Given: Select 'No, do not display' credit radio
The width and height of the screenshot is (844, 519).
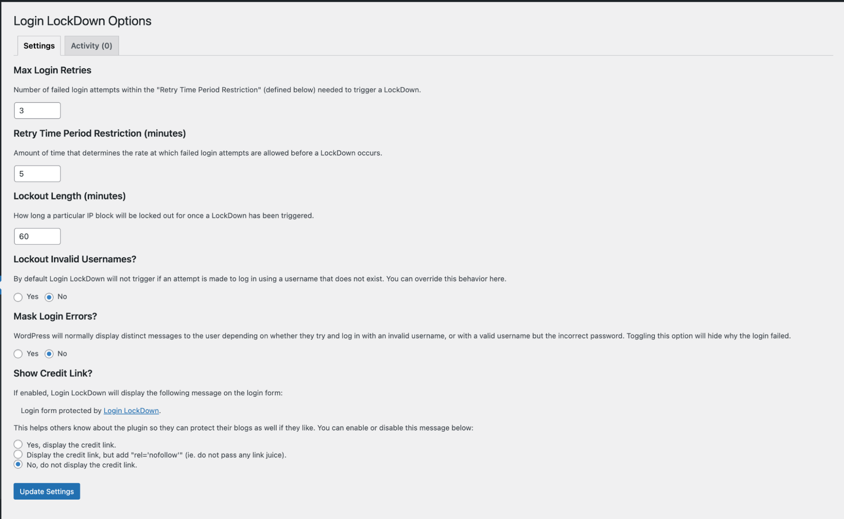Looking at the screenshot, I should click(x=18, y=465).
